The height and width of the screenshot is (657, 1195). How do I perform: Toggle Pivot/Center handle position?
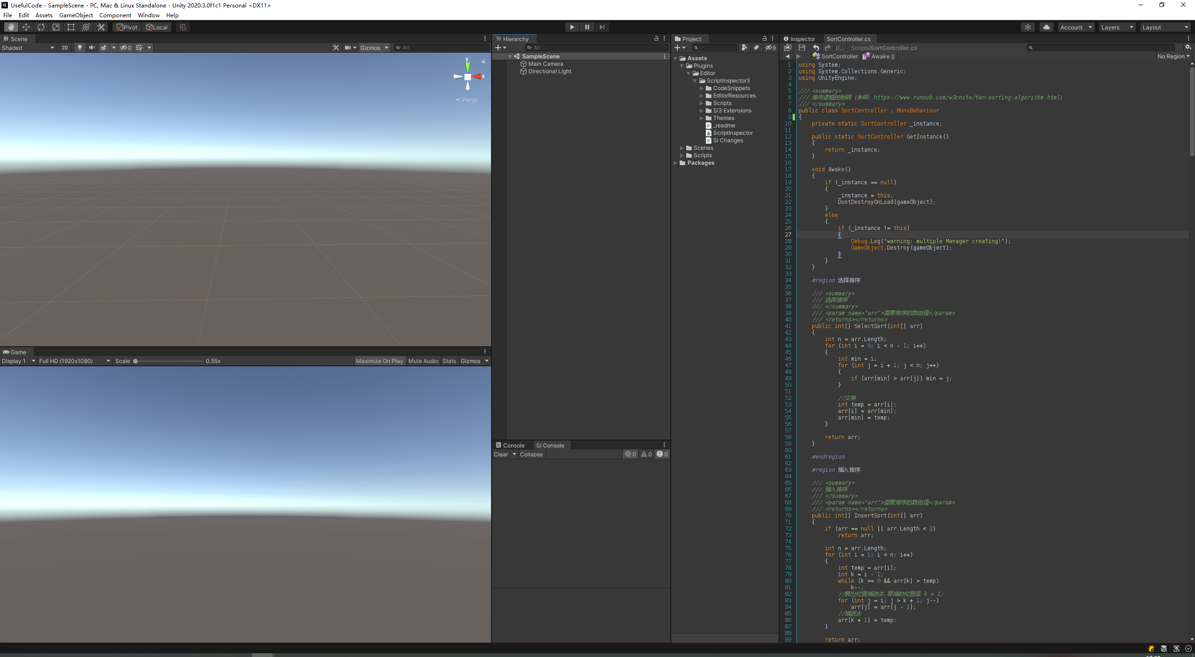tap(127, 27)
